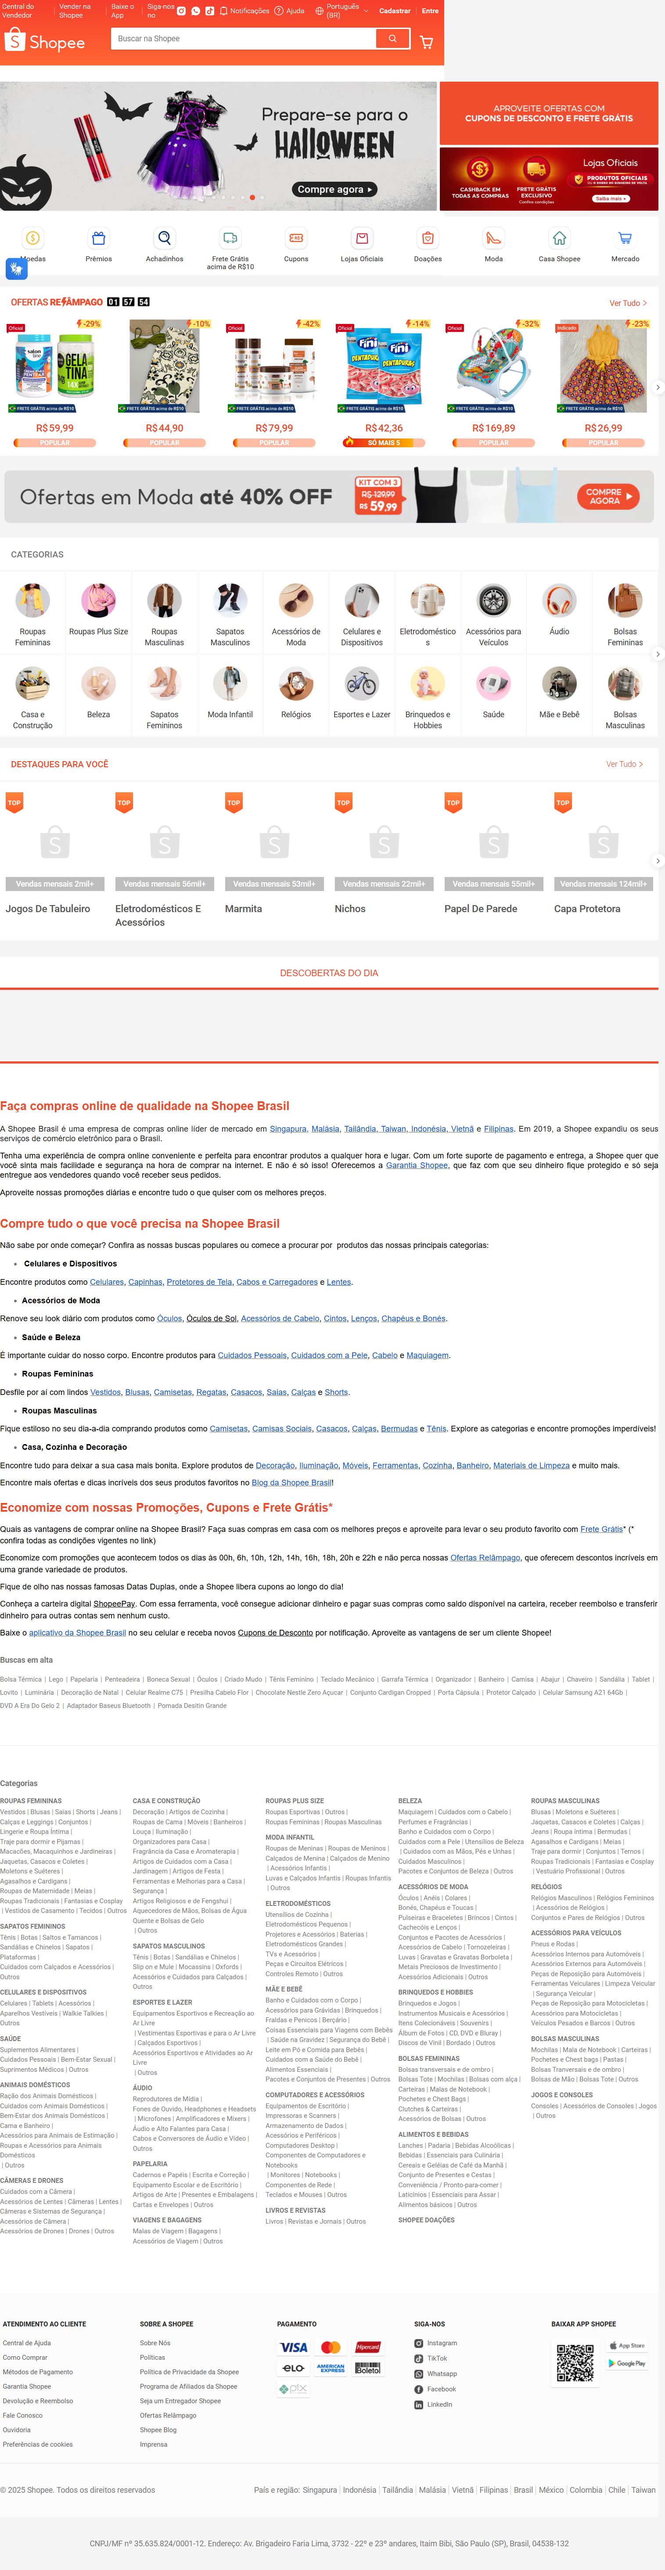Viewport: 665px width, 2570px height.
Task: Focus the Buscar na Shopee search field
Action: [244, 39]
